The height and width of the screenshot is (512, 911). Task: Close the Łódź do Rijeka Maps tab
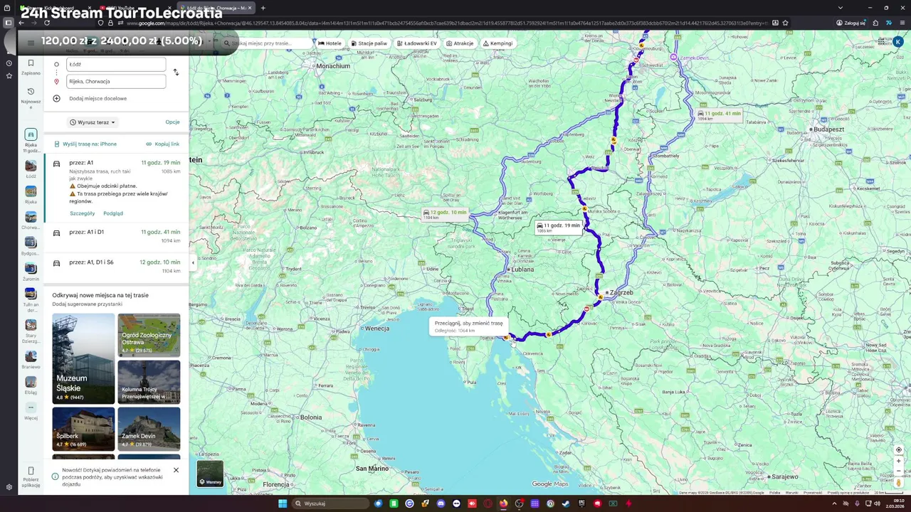tap(251, 8)
